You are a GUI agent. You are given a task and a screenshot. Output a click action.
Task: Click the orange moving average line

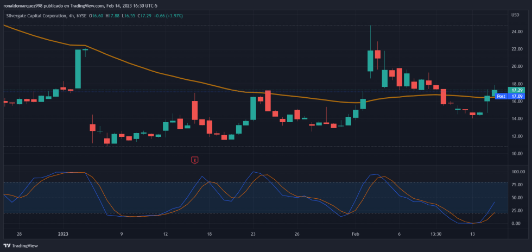(x=163, y=73)
